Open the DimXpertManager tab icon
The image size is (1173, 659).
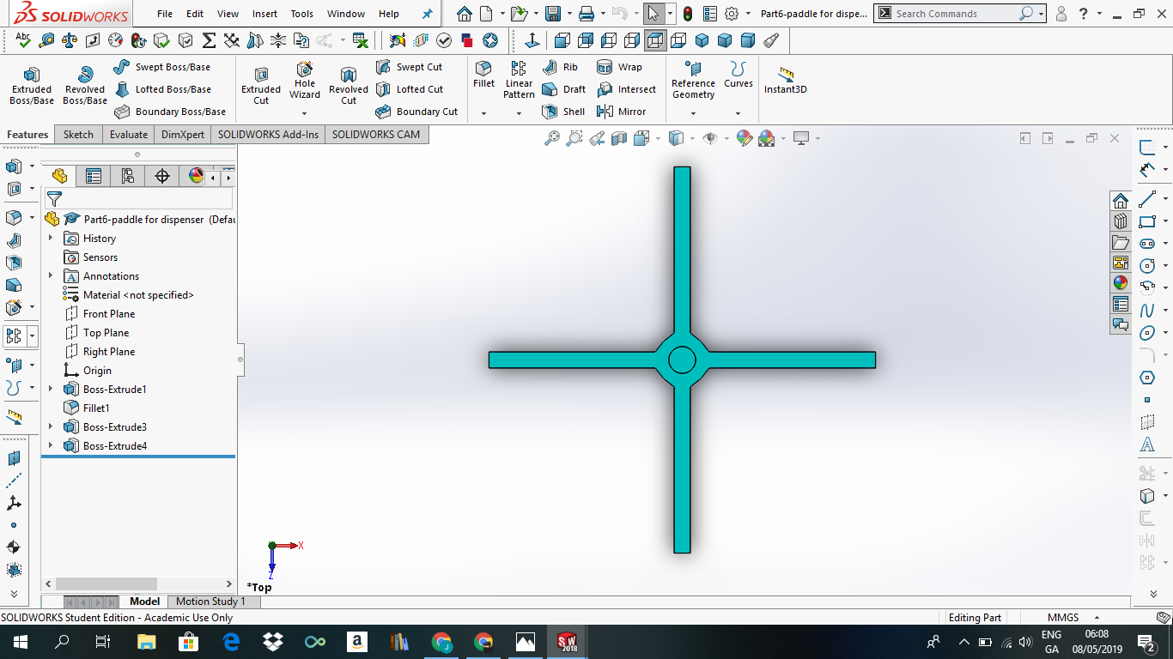click(162, 176)
